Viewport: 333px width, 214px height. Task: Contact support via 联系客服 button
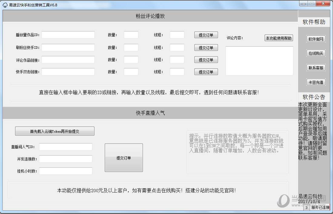(x=316, y=67)
